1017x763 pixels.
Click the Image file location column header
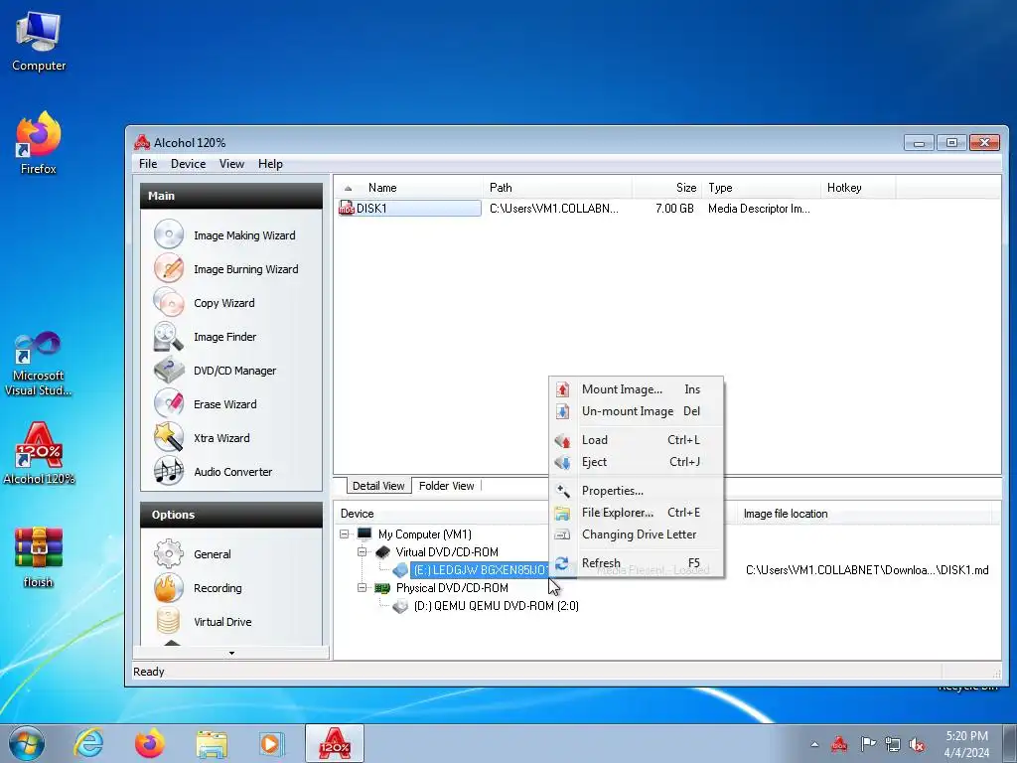tap(867, 514)
